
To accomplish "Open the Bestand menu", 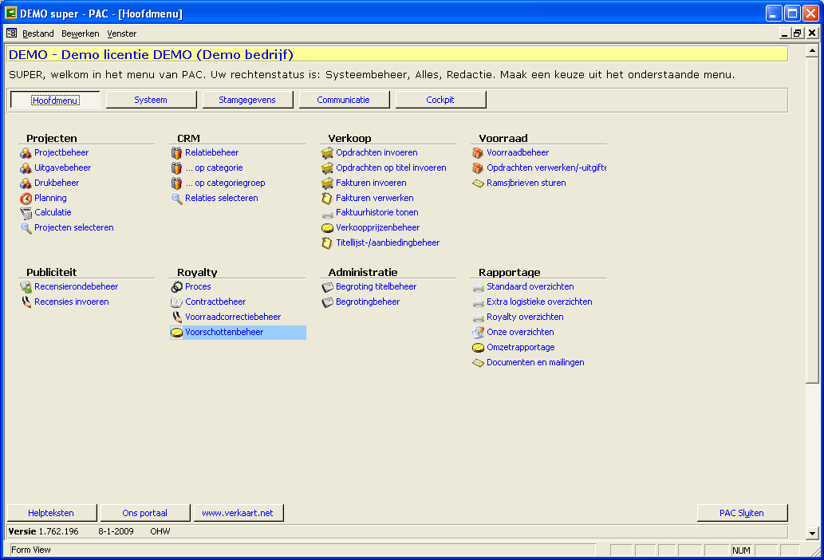I will click(37, 34).
